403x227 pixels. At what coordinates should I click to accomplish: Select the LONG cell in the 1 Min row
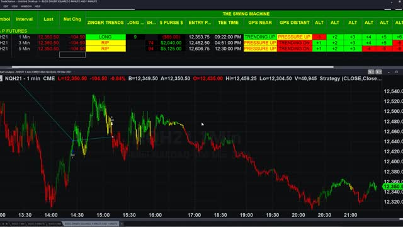click(105, 37)
